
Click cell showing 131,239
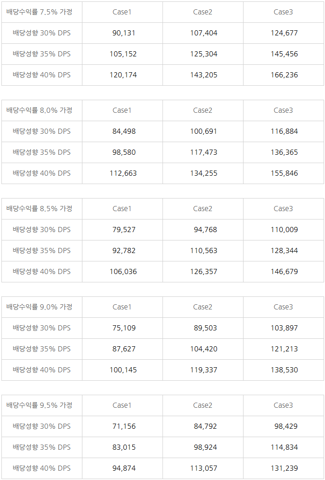point(284,468)
